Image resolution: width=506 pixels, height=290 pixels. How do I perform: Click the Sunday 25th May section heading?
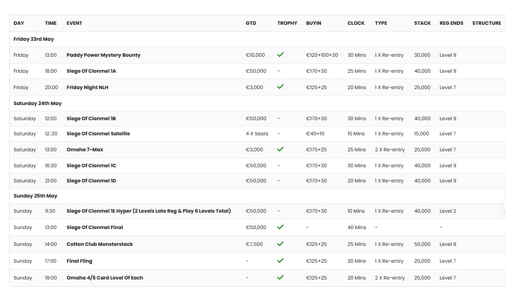[35, 196]
